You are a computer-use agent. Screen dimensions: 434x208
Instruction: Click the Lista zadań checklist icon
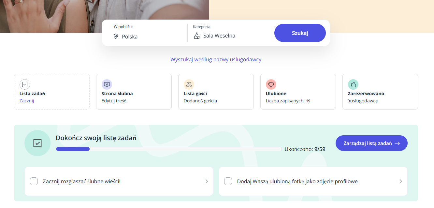(25, 84)
